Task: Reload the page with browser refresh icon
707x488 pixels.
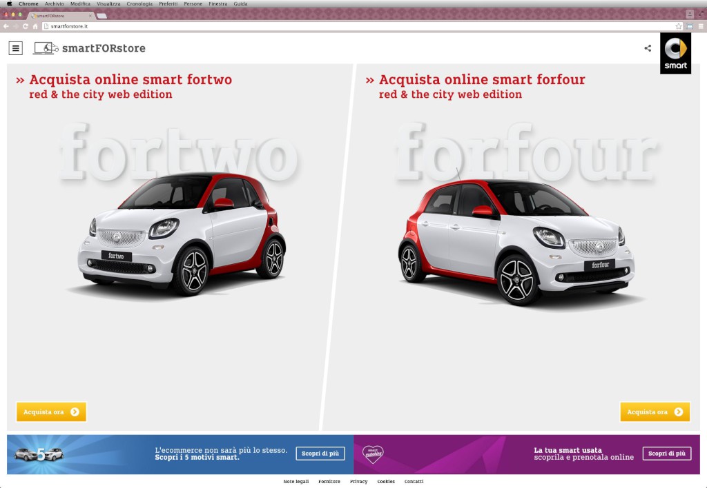Action: [x=26, y=26]
